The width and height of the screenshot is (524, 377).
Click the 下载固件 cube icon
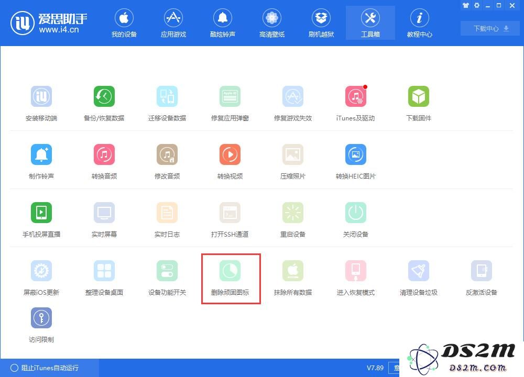[418, 96]
